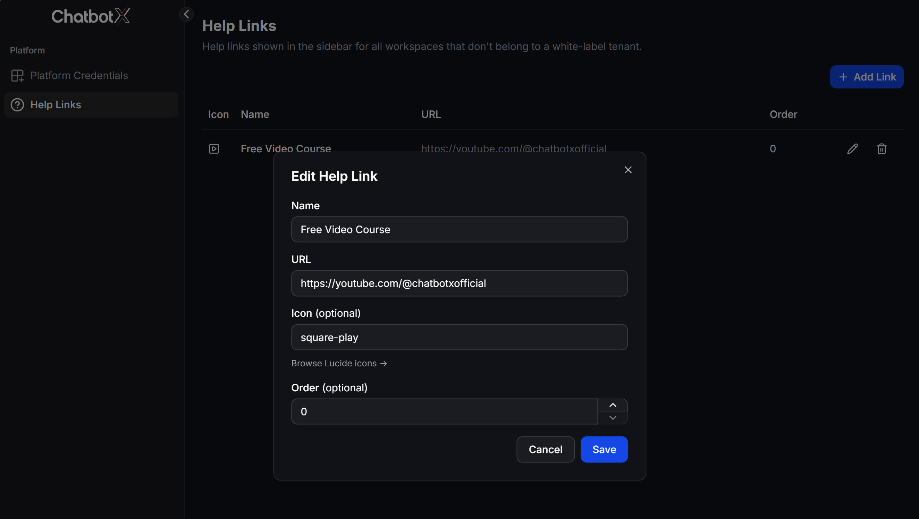Open Platform Credentials in sidebar
Viewport: 919px width, 519px height.
tap(91, 76)
